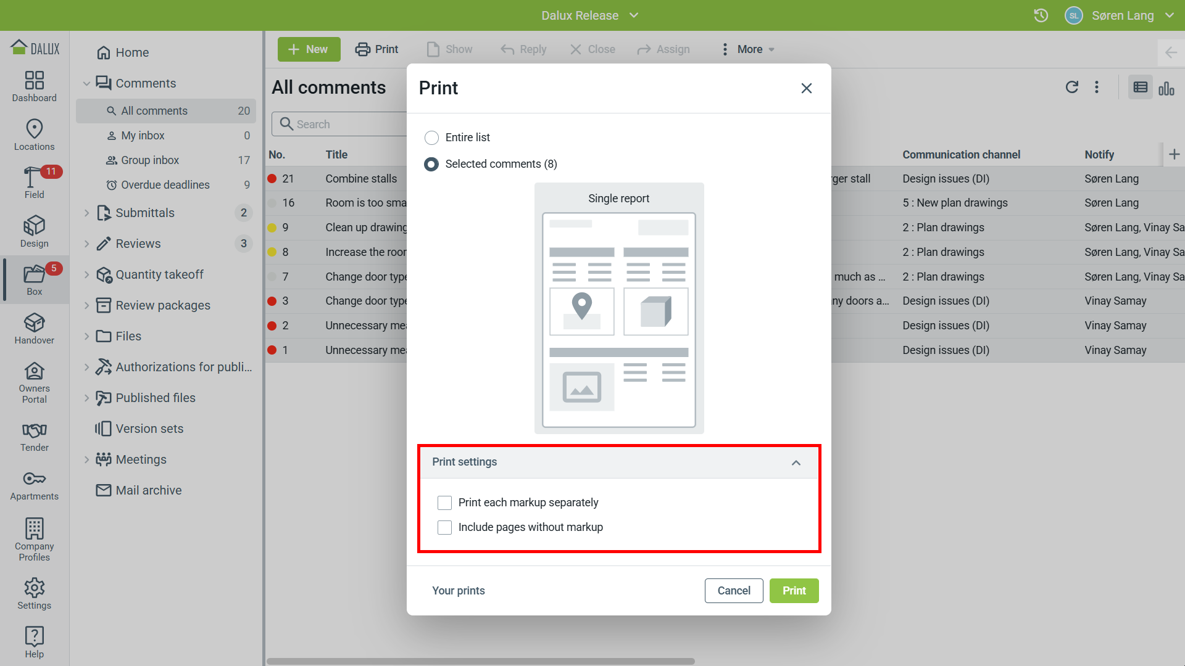Click the Dalux logo
This screenshot has width=1185, height=666.
pos(35,47)
